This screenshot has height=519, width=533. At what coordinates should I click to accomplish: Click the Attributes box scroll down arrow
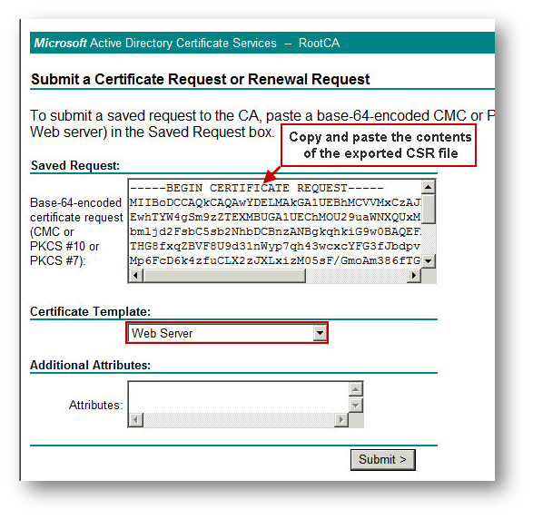[x=356, y=406]
